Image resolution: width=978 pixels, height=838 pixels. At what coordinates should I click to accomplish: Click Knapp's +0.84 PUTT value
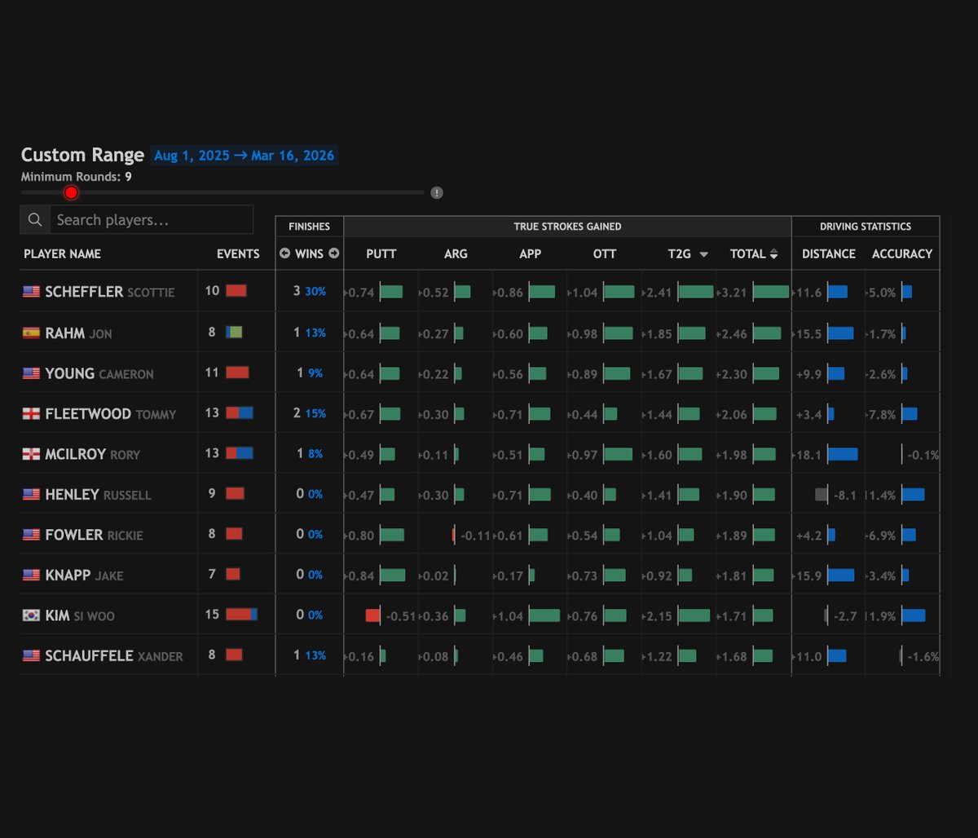pos(360,576)
